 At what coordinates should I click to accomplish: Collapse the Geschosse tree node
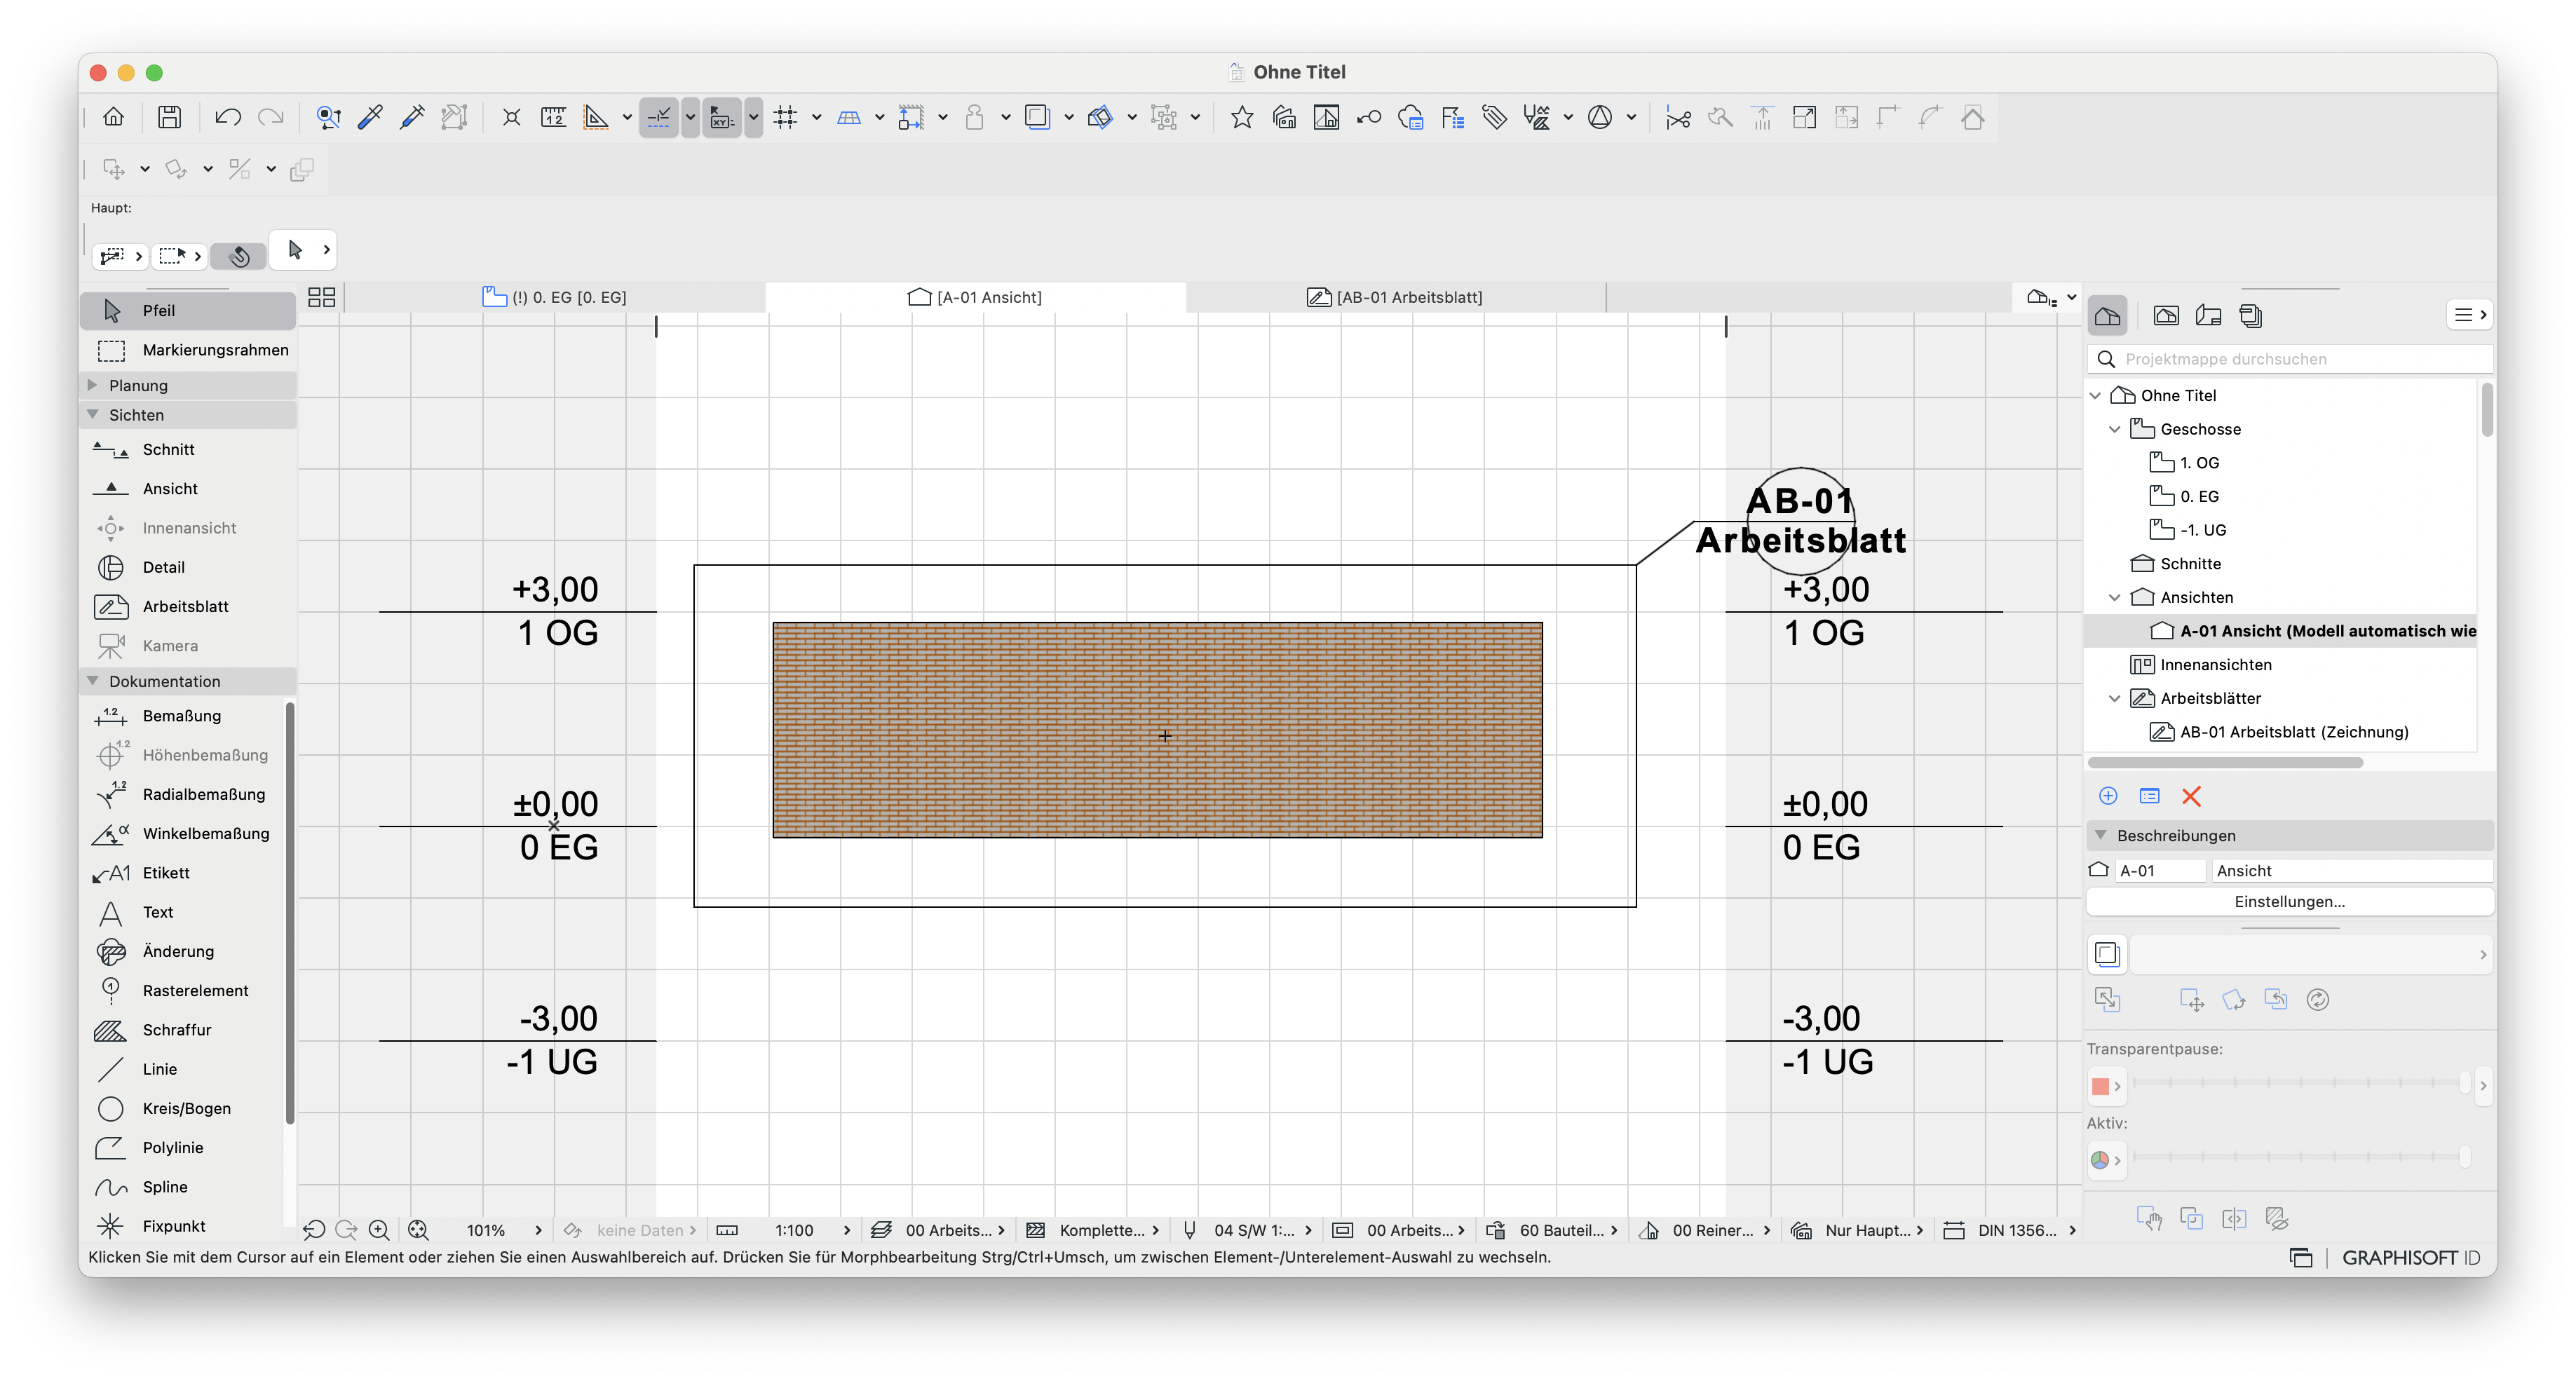[x=2114, y=429]
